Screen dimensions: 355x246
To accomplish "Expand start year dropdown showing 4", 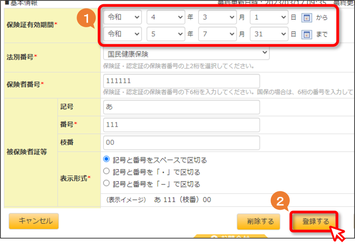I will [x=166, y=17].
